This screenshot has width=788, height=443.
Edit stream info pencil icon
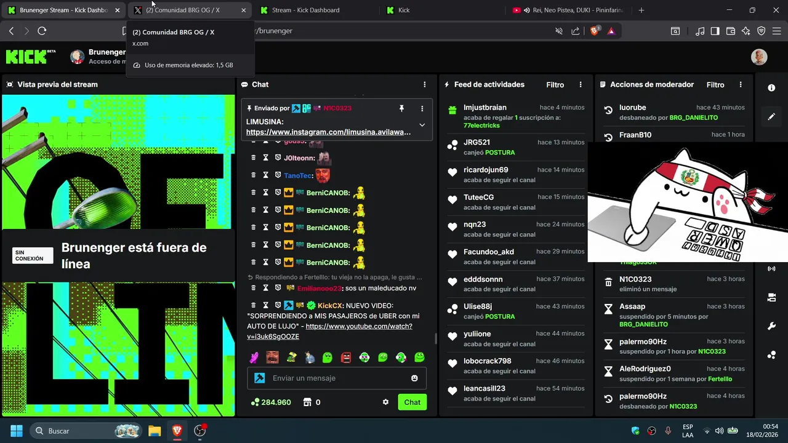click(x=771, y=116)
